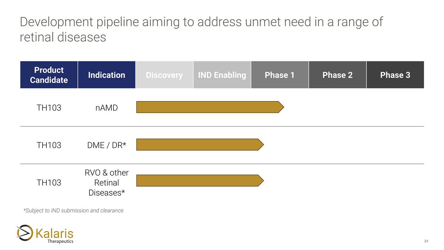Select the Product Candidate header cell

click(x=49, y=75)
